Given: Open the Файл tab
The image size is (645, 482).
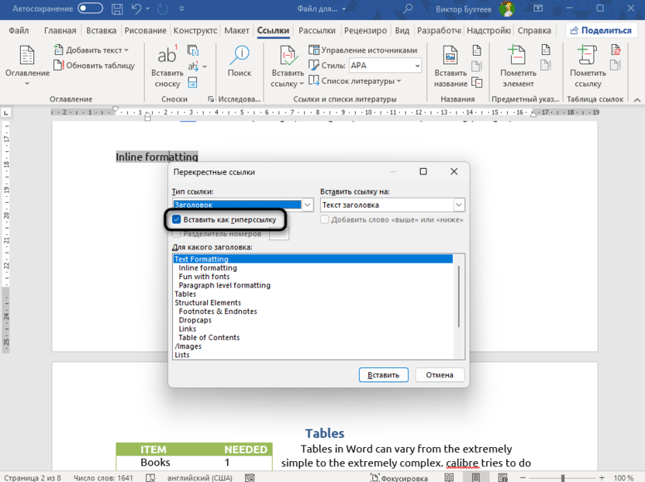Looking at the screenshot, I should (x=19, y=30).
